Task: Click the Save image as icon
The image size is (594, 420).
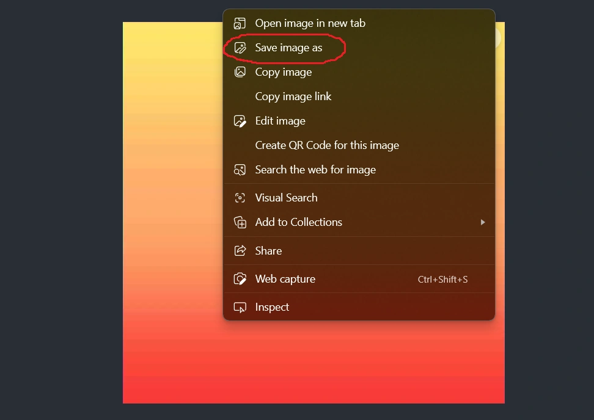Action: pyautogui.click(x=240, y=48)
